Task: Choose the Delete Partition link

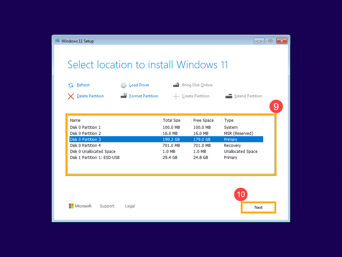Action: (x=90, y=96)
